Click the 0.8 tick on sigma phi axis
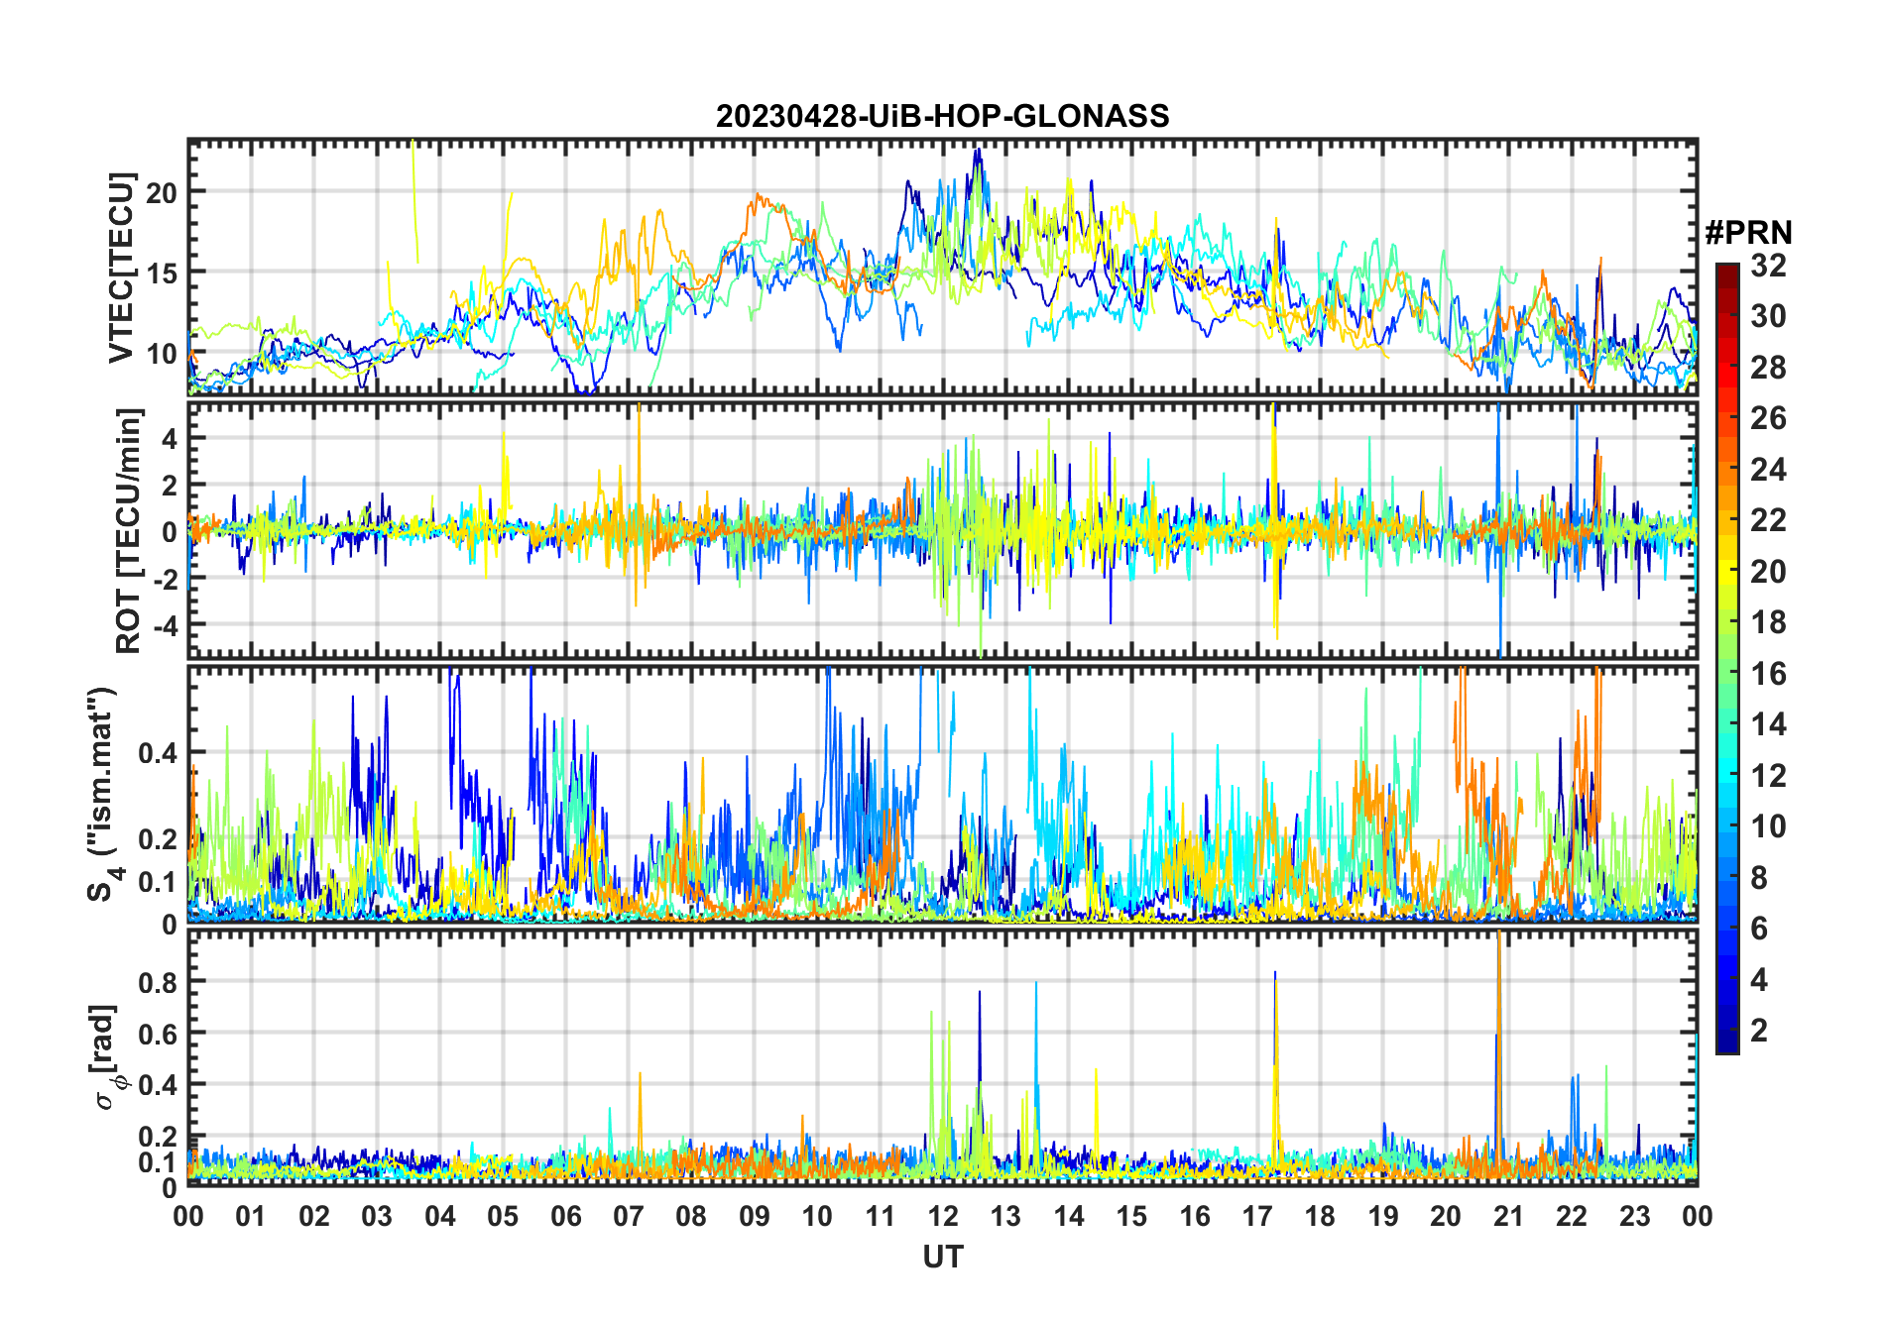 [158, 982]
